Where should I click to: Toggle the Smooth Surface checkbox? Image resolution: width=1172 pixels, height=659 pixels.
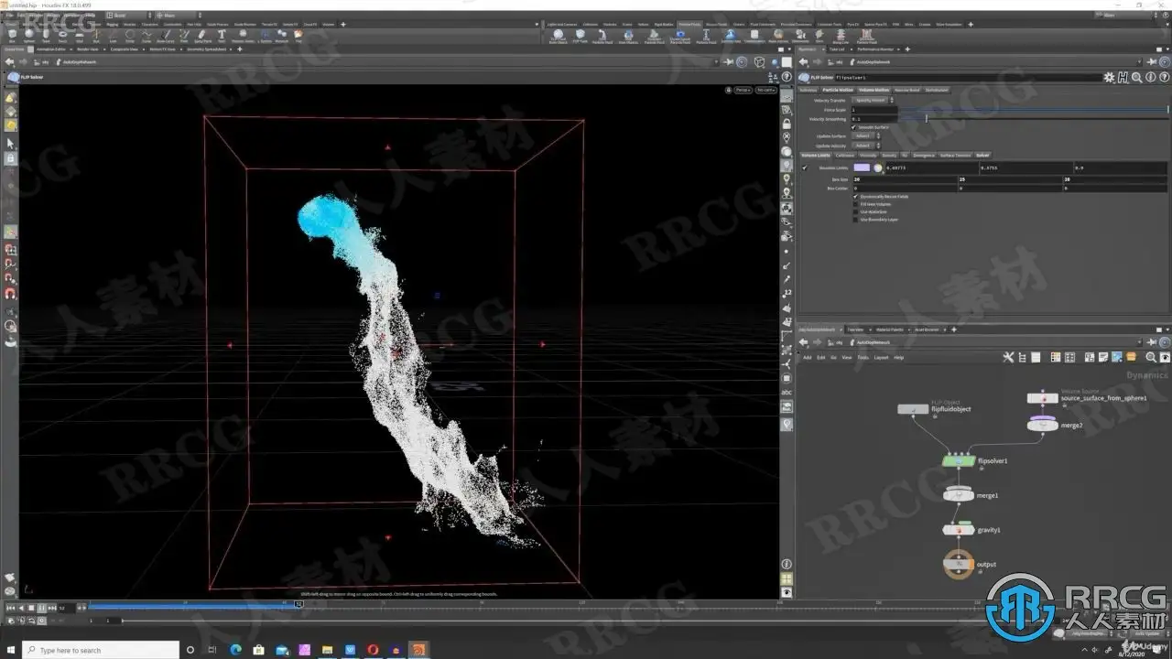click(x=855, y=127)
